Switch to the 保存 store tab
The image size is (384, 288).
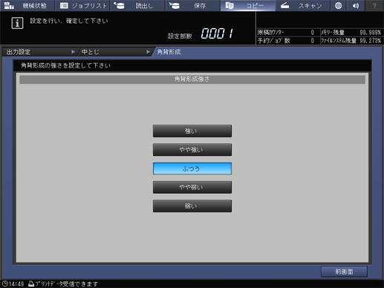click(x=193, y=5)
